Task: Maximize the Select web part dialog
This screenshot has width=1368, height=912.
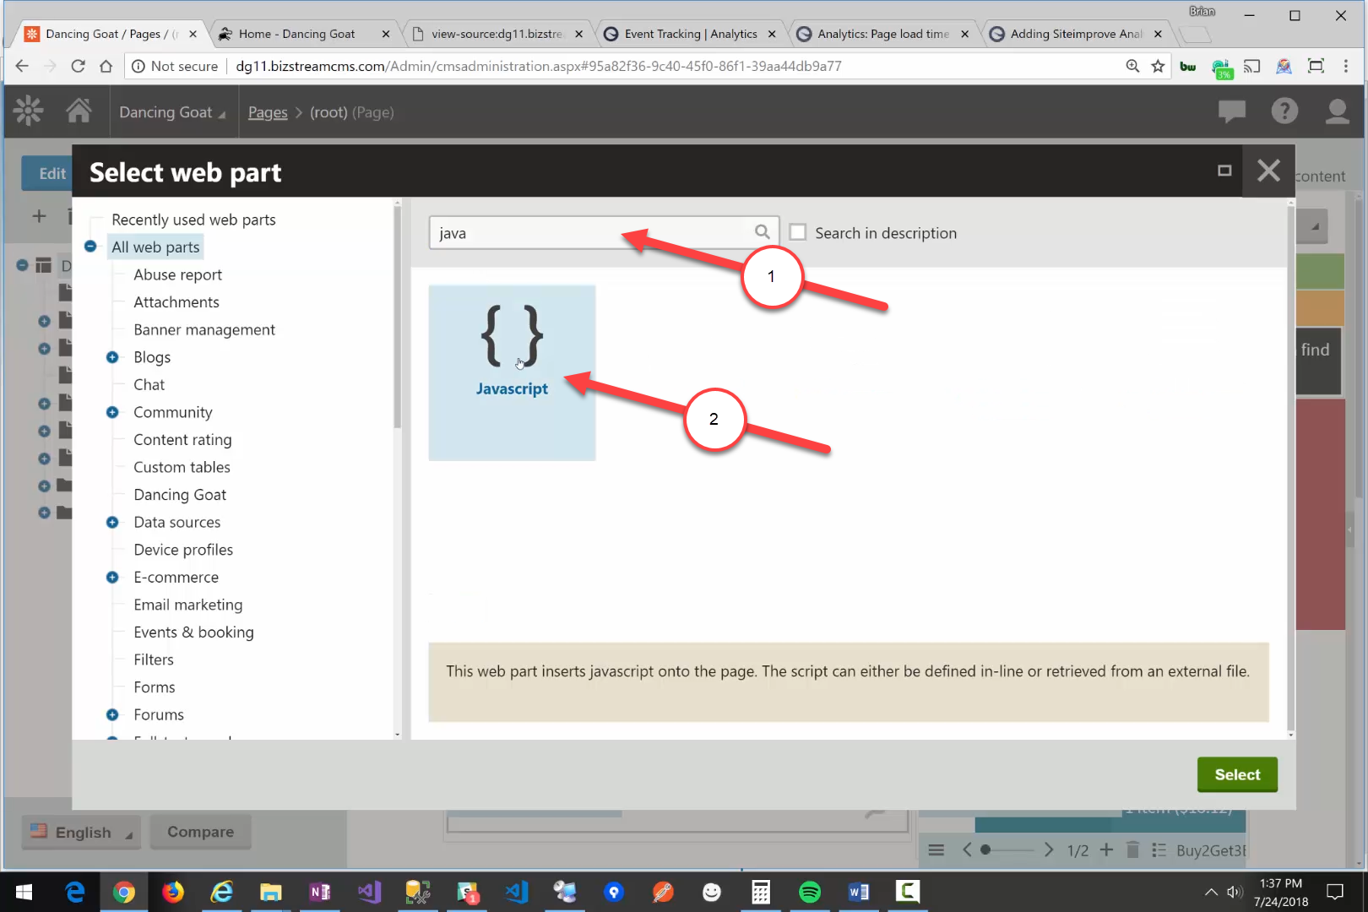Action: click(x=1224, y=171)
